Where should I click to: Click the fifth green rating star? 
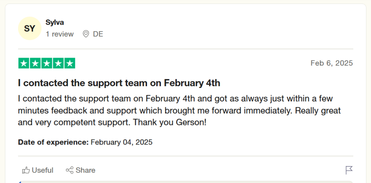point(69,63)
